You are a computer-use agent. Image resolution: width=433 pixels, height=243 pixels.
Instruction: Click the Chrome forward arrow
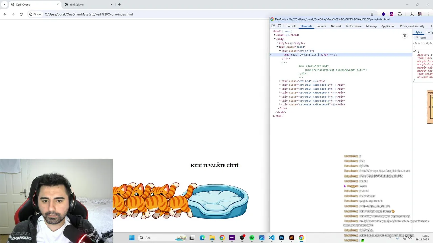(x=13, y=14)
